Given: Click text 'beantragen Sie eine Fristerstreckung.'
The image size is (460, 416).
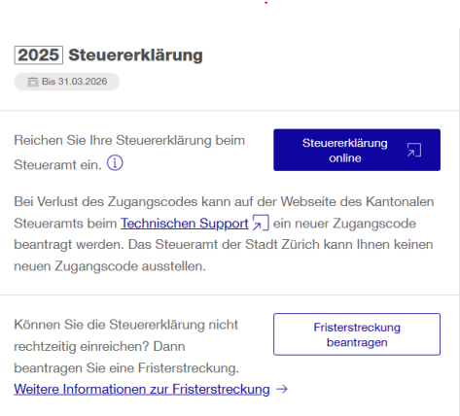Looking at the screenshot, I should pos(126,368).
